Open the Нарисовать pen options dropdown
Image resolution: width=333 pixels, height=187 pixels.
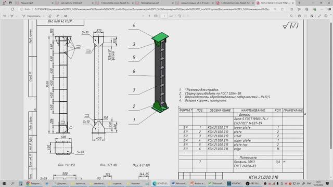(x=44, y=16)
